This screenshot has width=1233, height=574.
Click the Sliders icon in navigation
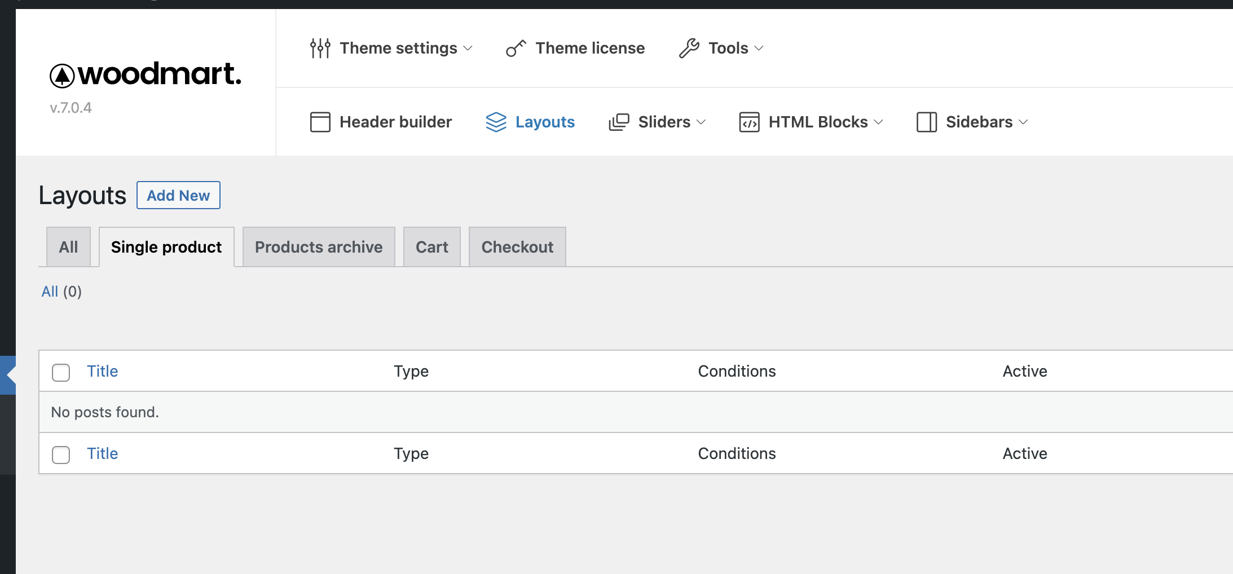[x=619, y=122]
